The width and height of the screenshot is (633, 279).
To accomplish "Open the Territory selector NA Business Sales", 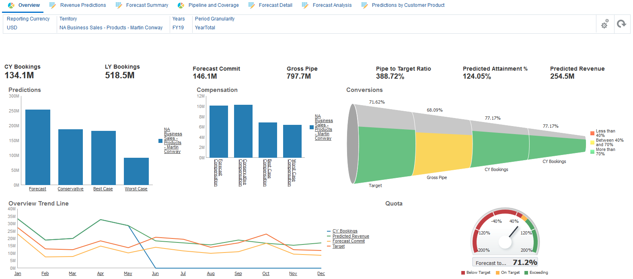I will coord(111,28).
